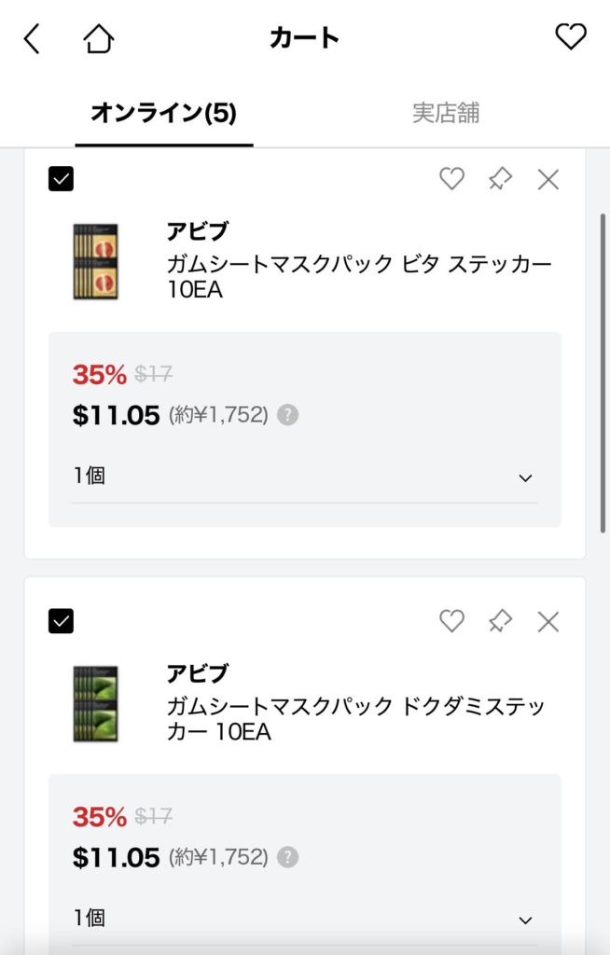
Task: Open the home page icon
Action: point(98,39)
